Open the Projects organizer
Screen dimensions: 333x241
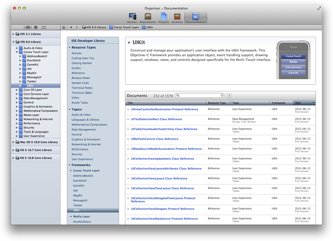164,17
